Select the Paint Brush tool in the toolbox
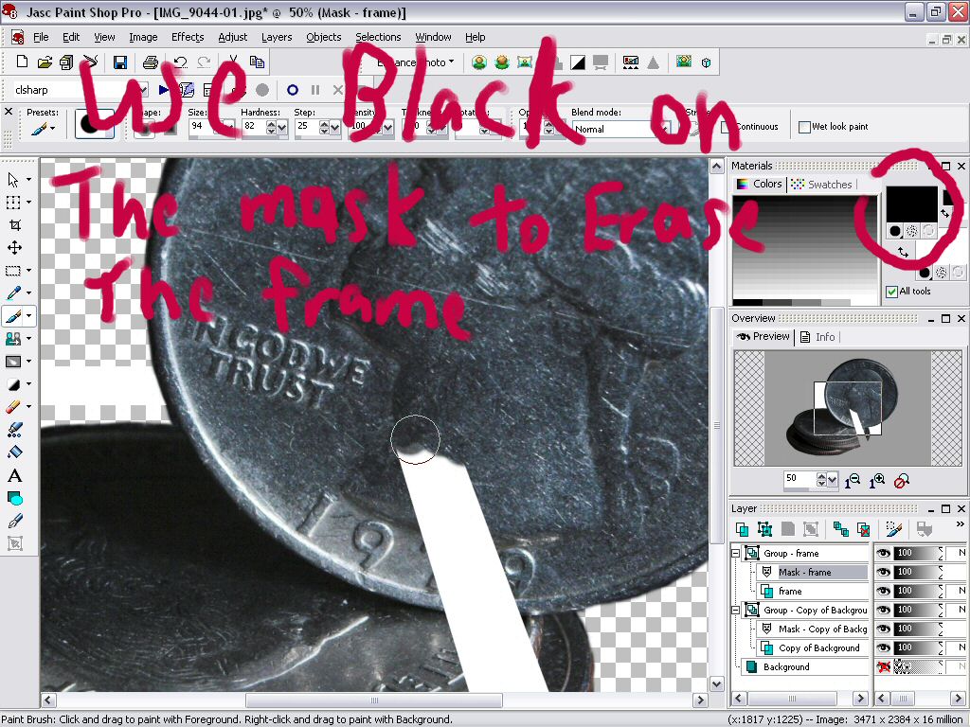 pyautogui.click(x=13, y=316)
